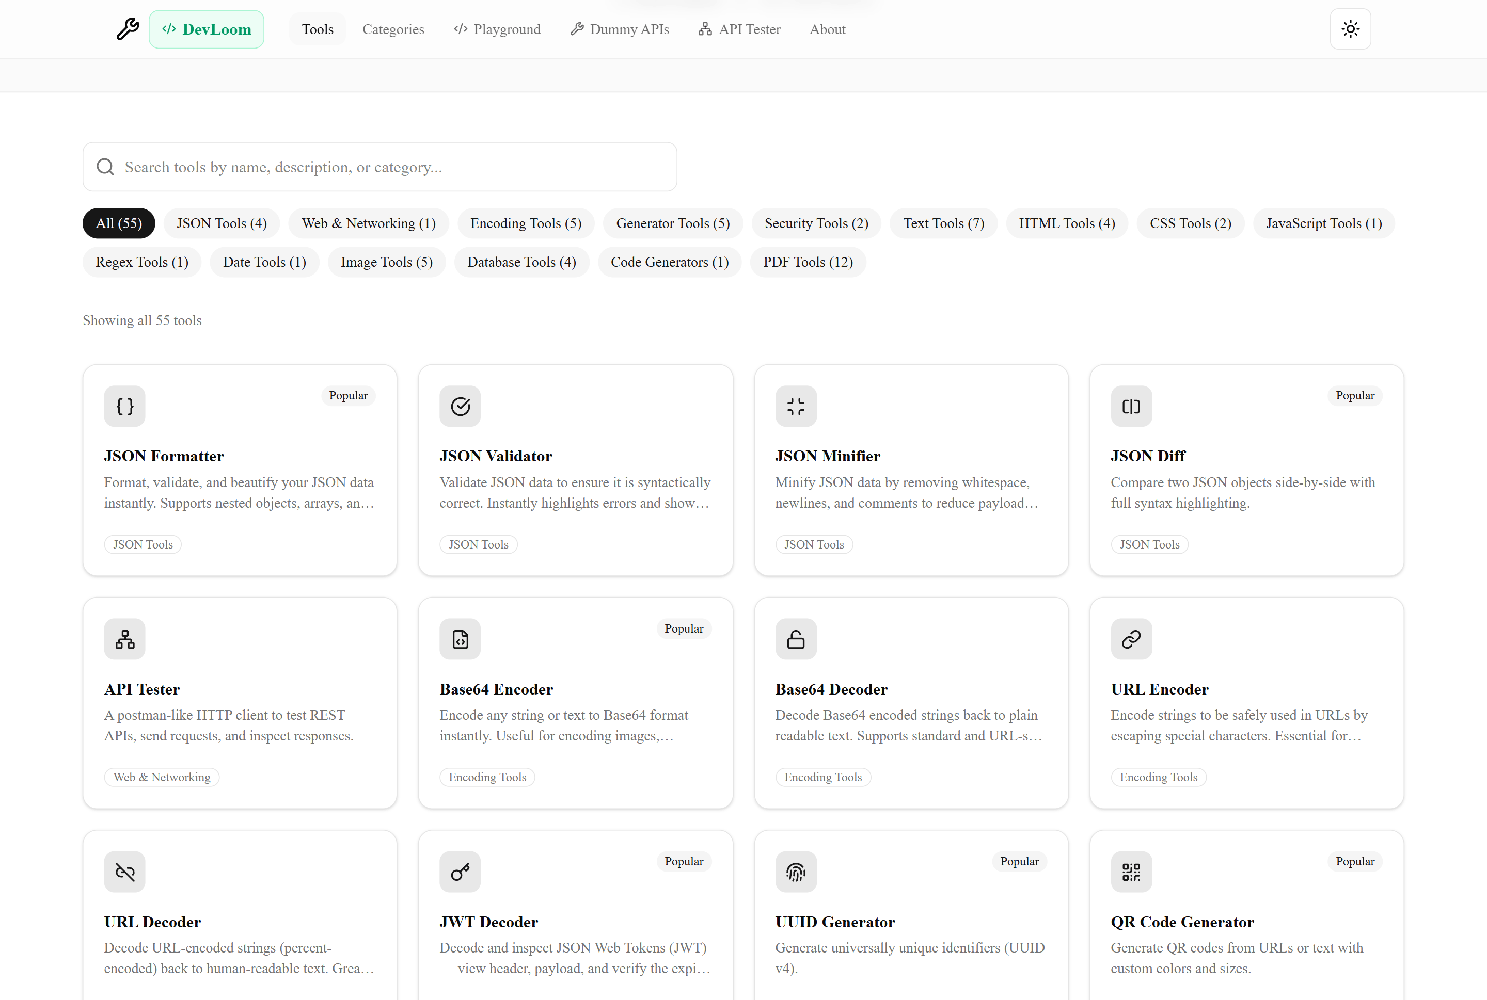The image size is (1487, 1000).
Task: Filter by JSON Tools (4)
Action: [x=222, y=223]
